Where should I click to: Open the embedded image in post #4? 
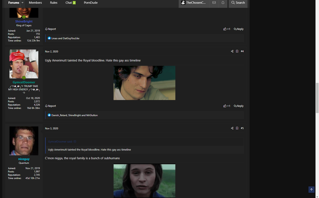144,83
